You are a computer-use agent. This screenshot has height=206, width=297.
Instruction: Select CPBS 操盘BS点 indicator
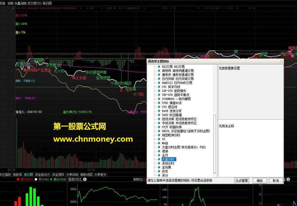(172, 103)
